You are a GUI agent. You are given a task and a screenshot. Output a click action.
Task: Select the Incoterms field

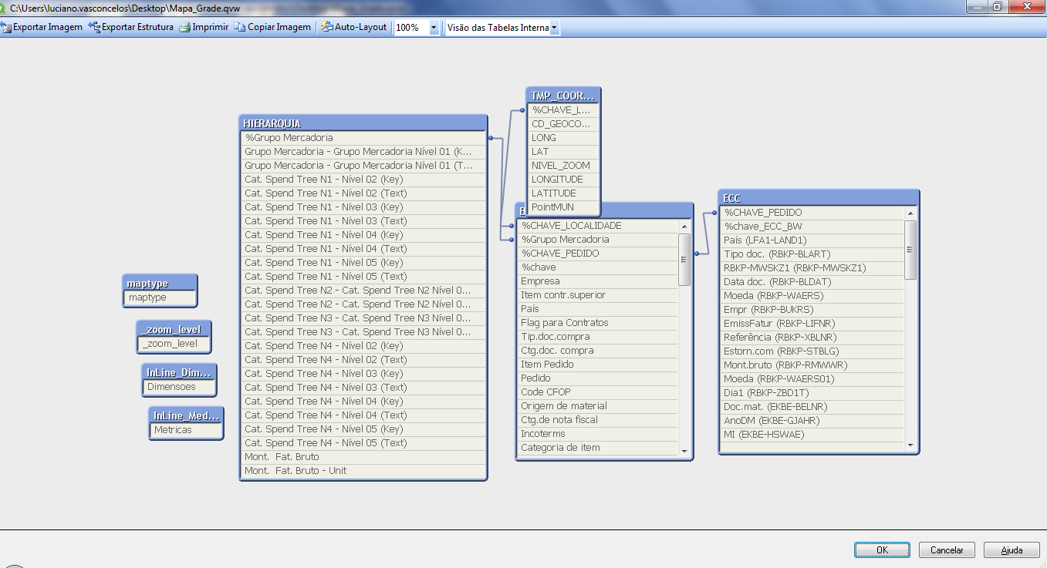click(598, 434)
